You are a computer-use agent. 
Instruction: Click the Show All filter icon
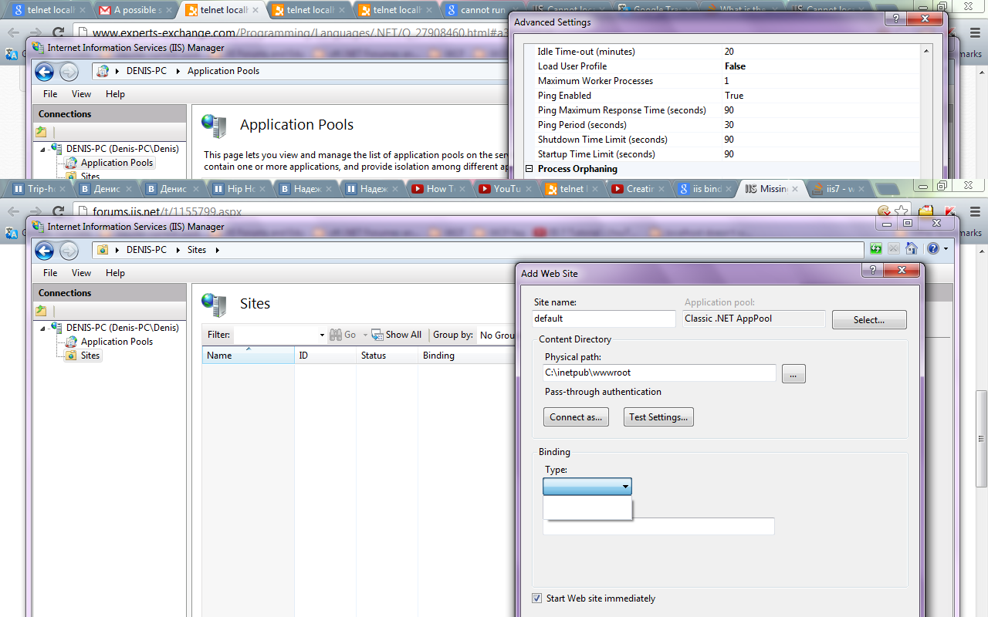377,335
